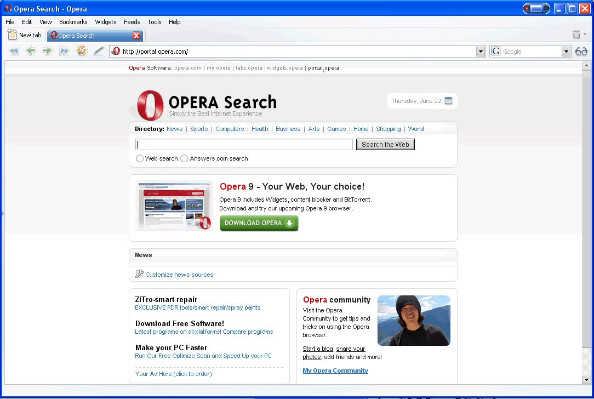Click the Google G search engine icon
The height and width of the screenshot is (399, 594).
tap(496, 51)
